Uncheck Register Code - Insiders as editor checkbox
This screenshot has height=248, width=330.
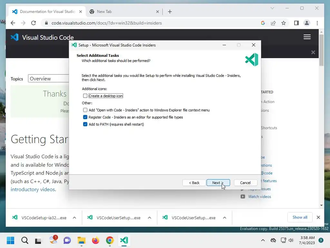(x=85, y=117)
